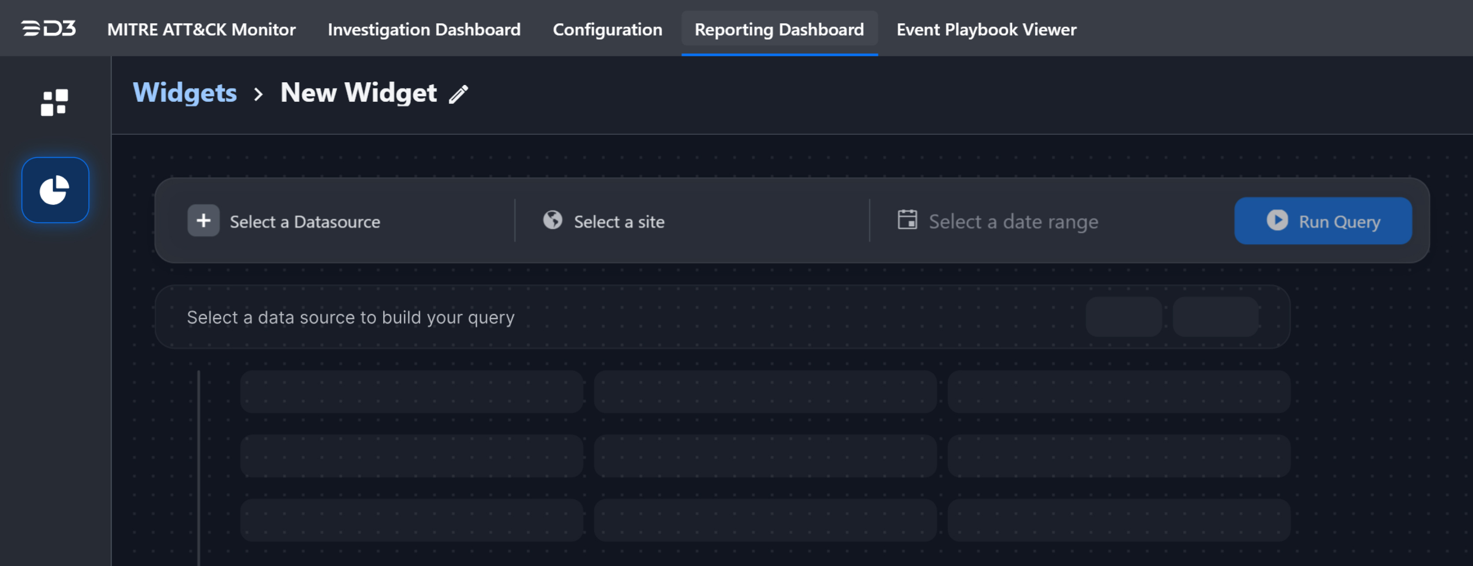Click the left pill control above the query area
Viewport: 1473px width, 566px height.
click(1122, 316)
